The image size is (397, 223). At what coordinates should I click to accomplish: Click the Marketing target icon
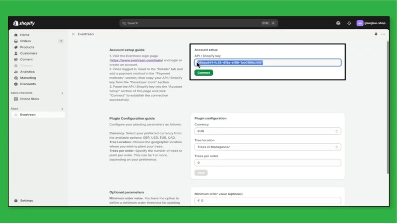16,78
